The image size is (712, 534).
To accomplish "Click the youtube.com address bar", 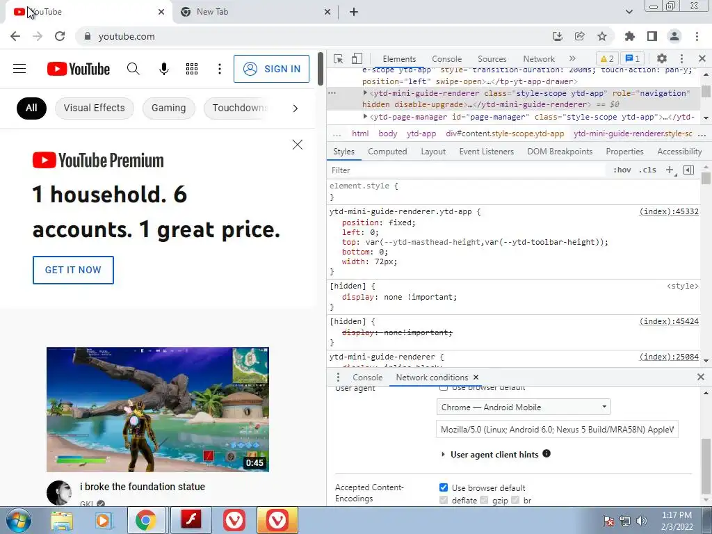I will coord(314,36).
